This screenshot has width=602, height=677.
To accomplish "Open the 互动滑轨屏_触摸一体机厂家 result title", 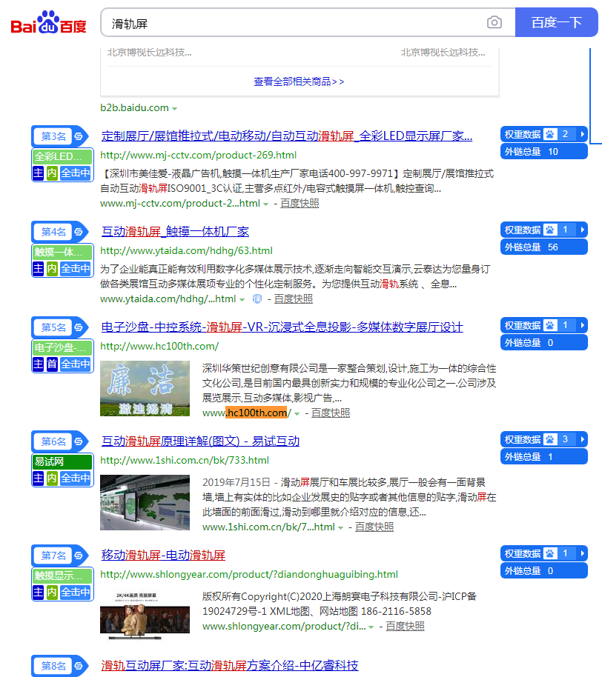I will (x=176, y=232).
